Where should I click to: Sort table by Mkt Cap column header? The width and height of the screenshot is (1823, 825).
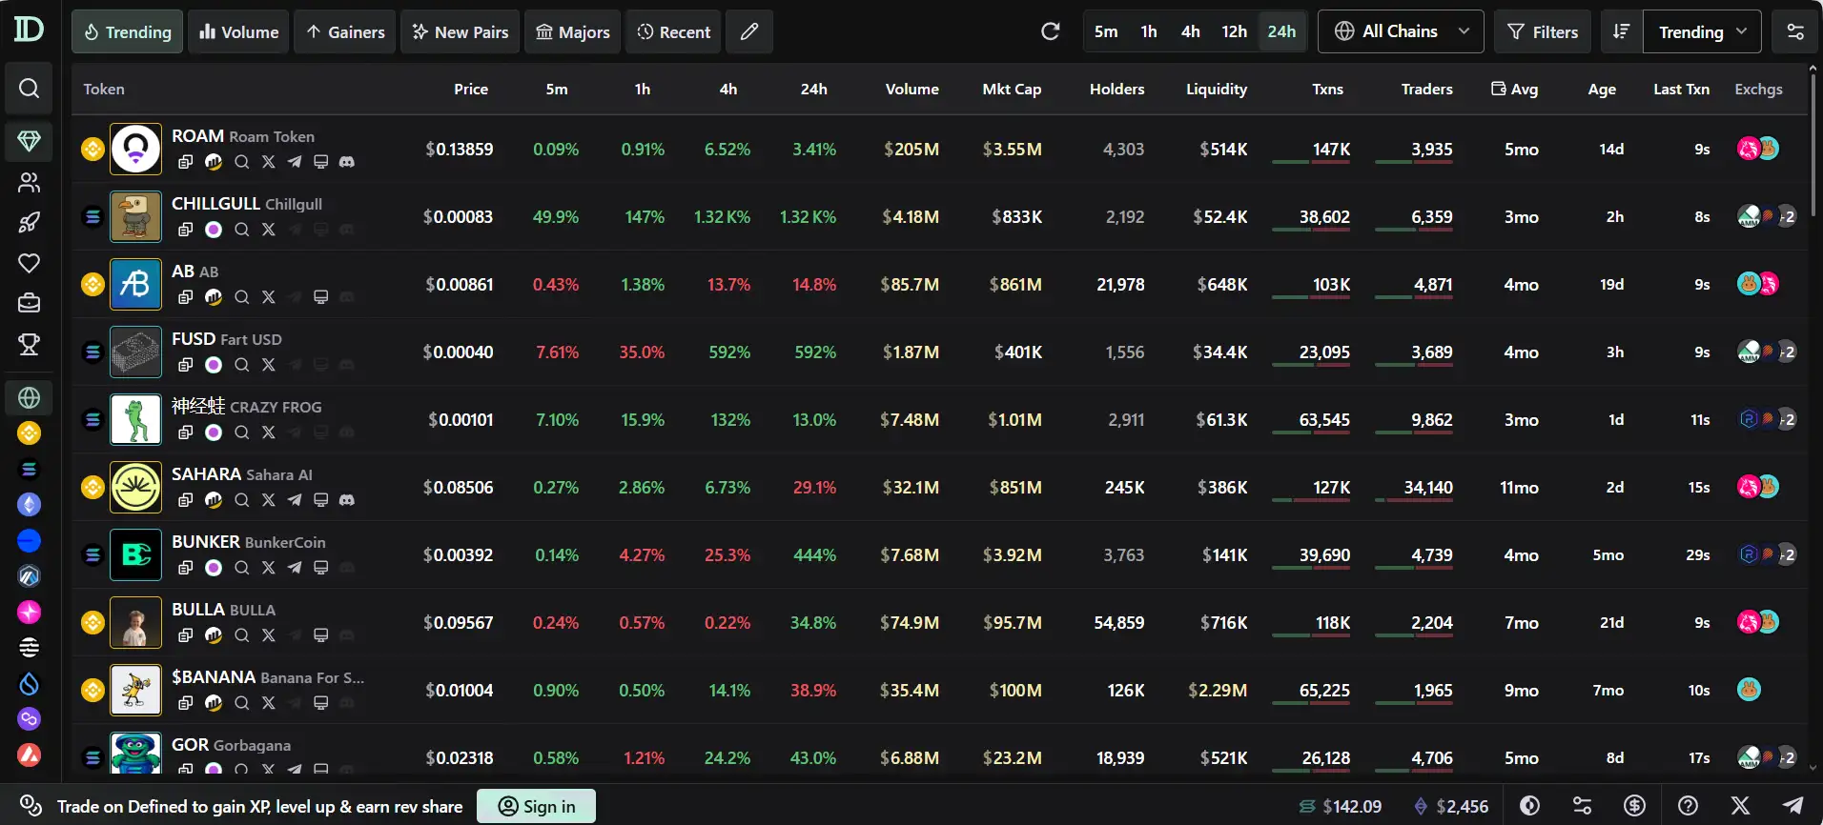[x=1012, y=89]
